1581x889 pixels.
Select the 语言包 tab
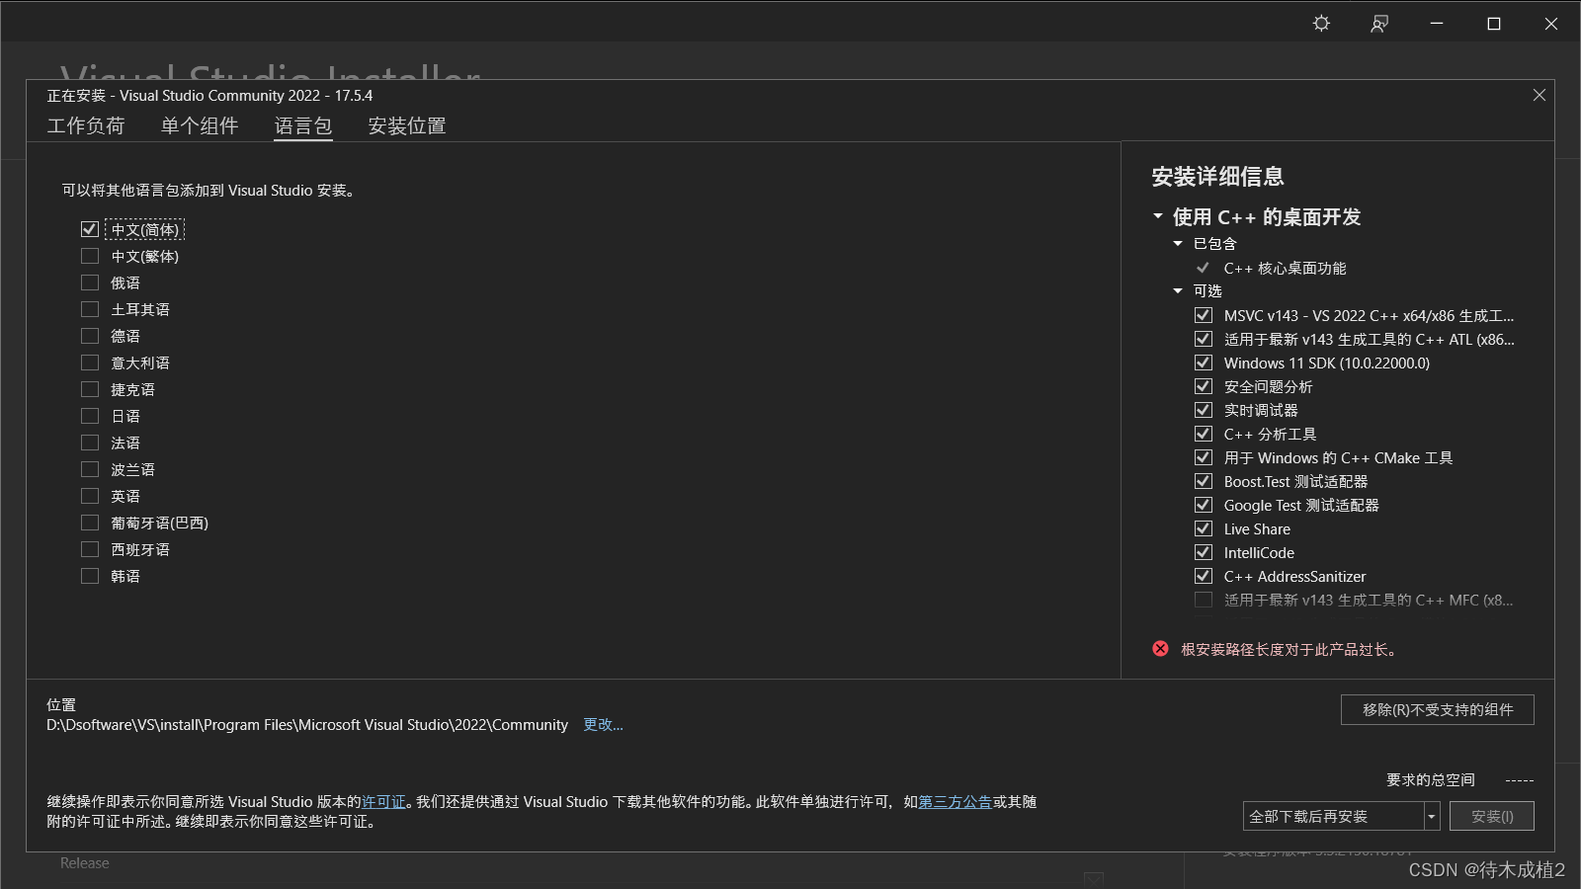303,126
